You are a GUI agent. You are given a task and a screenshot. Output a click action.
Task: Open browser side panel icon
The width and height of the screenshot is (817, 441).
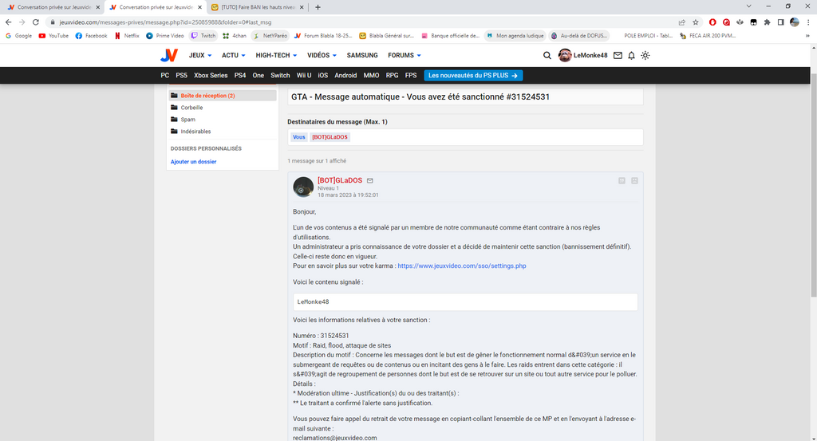pyautogui.click(x=780, y=22)
